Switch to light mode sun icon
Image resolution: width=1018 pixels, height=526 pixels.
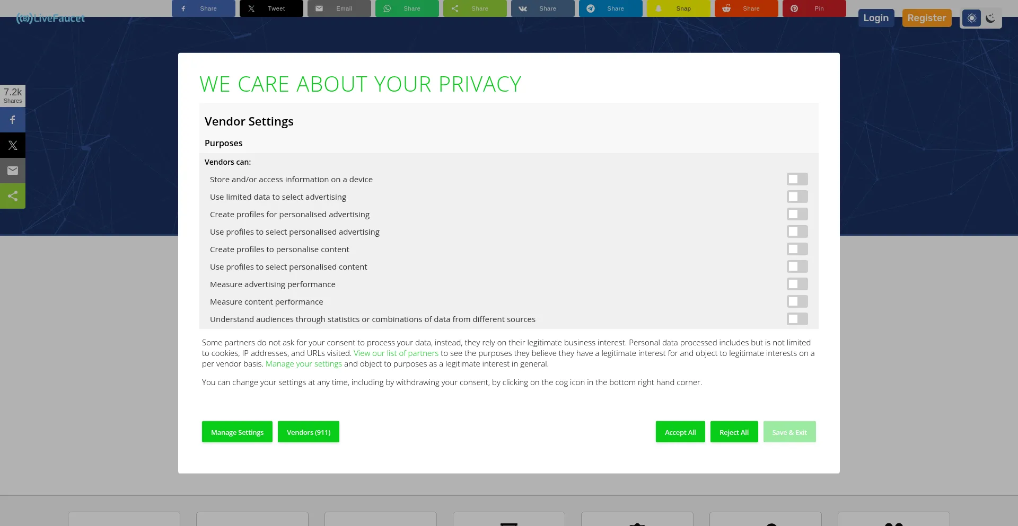(971, 18)
